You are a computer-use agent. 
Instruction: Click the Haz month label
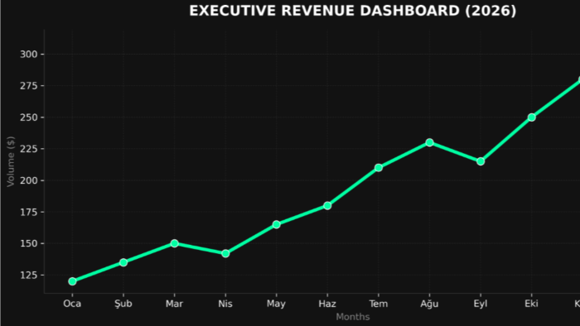tap(327, 304)
